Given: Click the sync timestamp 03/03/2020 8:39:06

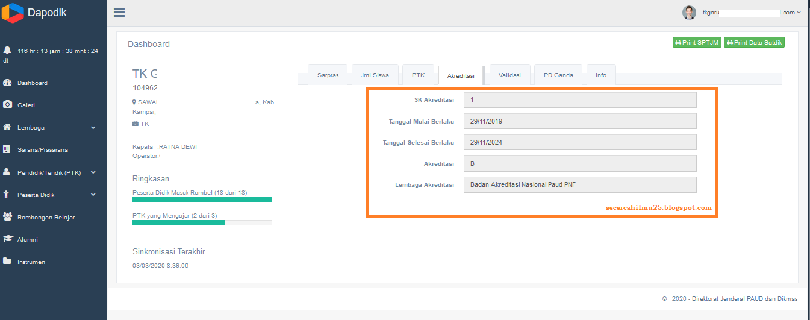Looking at the screenshot, I should 160,265.
